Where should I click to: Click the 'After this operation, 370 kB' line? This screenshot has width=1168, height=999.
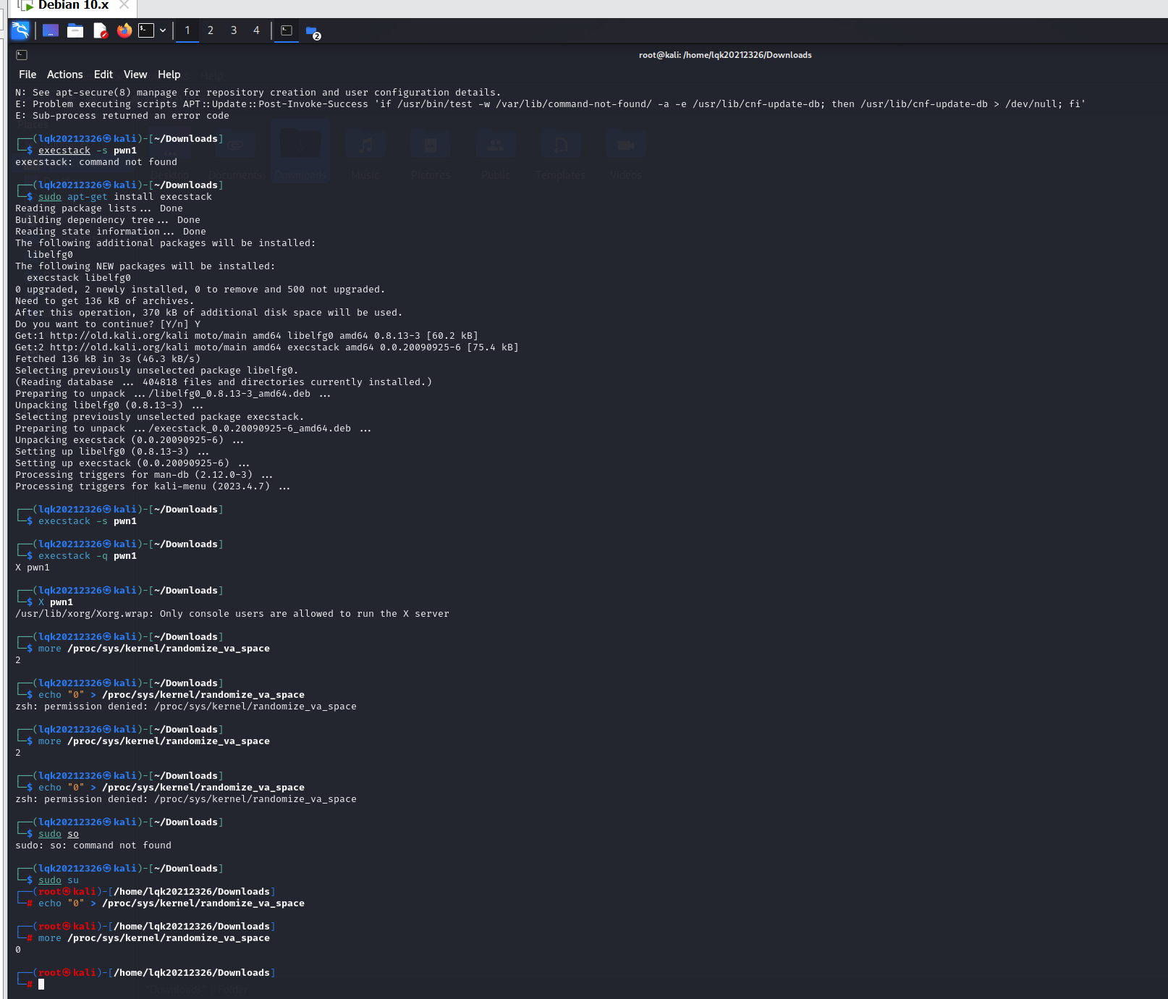click(x=209, y=313)
